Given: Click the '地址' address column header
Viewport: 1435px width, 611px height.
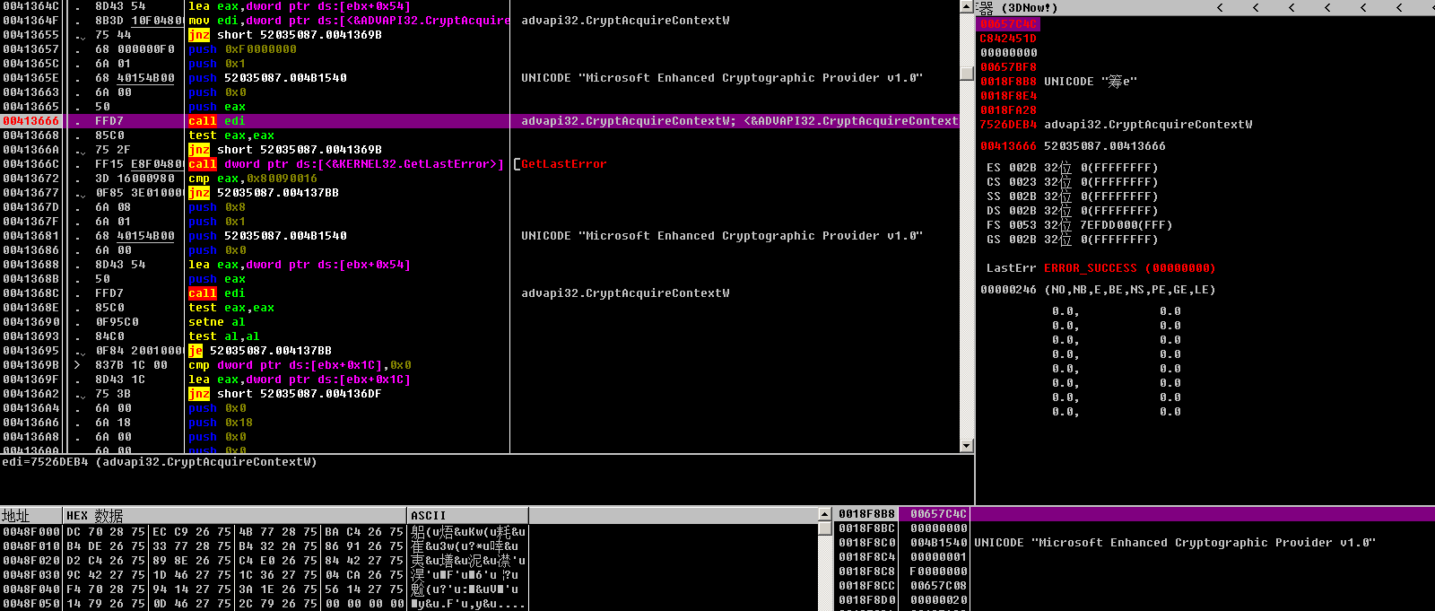Looking at the screenshot, I should 16,516.
